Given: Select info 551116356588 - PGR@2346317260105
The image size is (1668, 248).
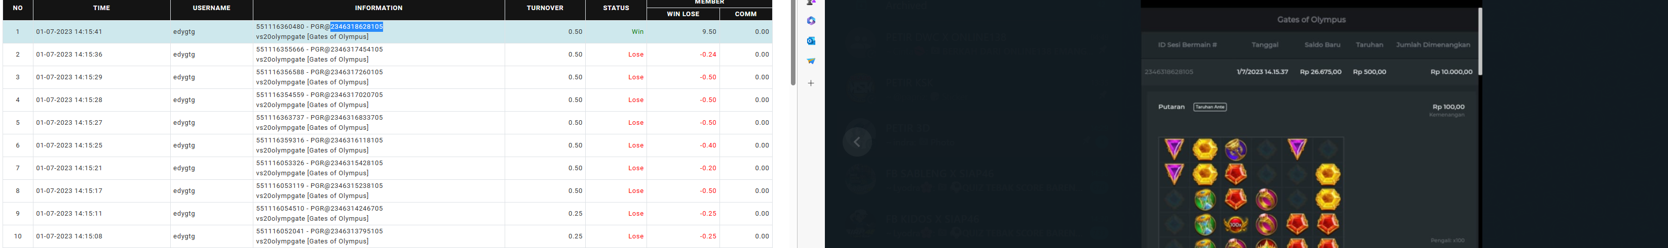Looking at the screenshot, I should [319, 72].
